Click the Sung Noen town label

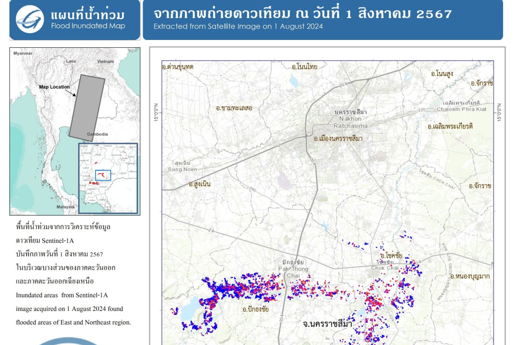coord(182,166)
